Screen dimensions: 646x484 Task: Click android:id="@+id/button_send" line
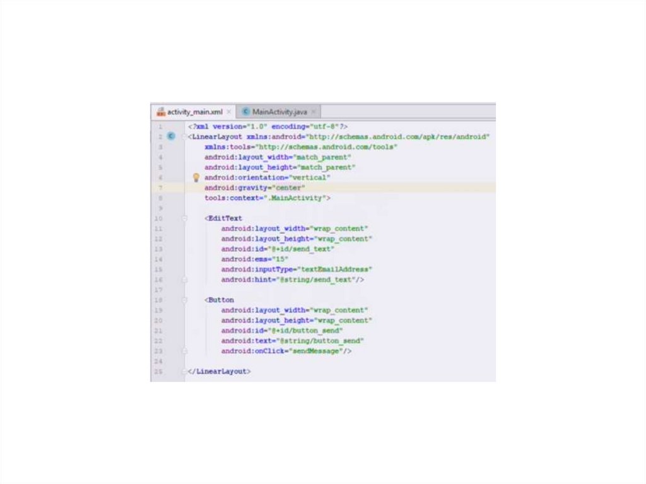[x=282, y=331]
